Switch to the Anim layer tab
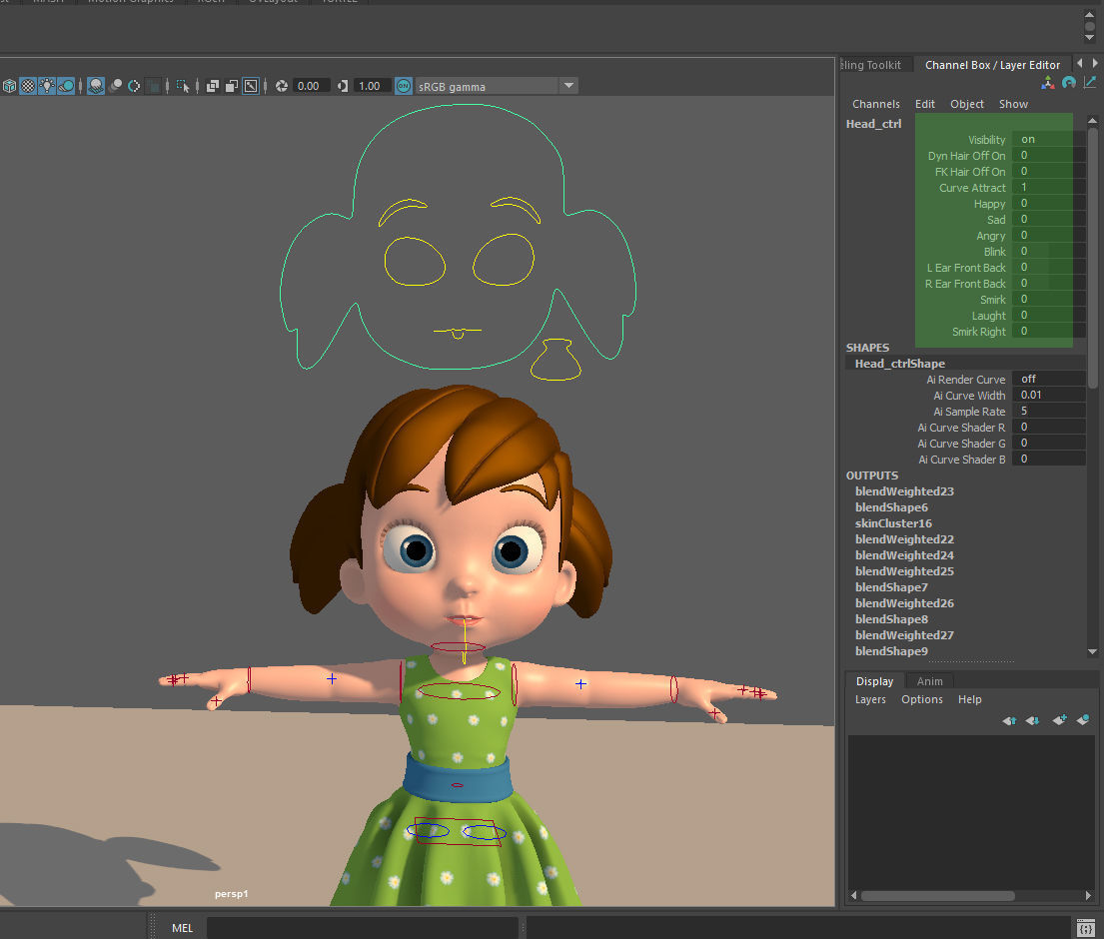Screen dimensions: 1104x939 [929, 680]
